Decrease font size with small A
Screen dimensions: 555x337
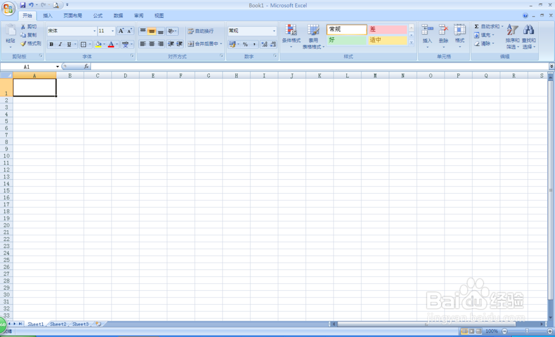(129, 31)
